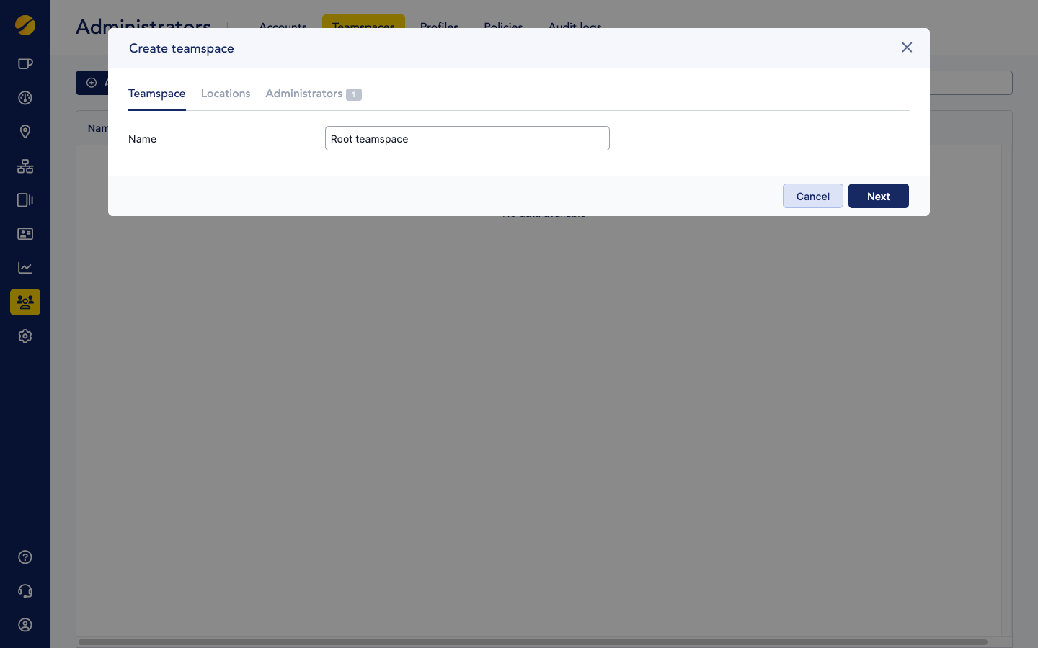Cancel the Create teamspace dialog
The image size is (1038, 648).
(x=812, y=196)
